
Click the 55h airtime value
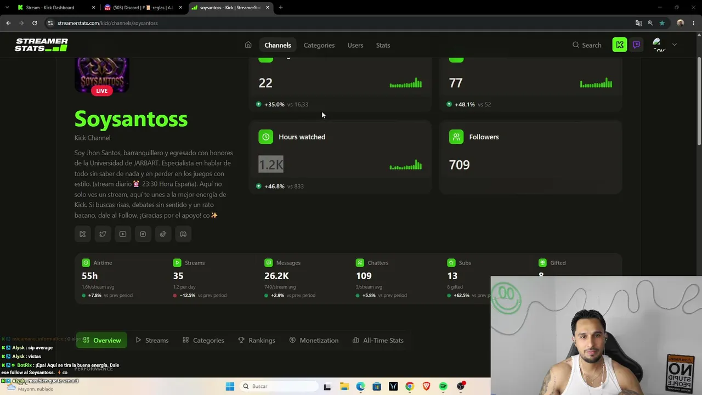(90, 276)
